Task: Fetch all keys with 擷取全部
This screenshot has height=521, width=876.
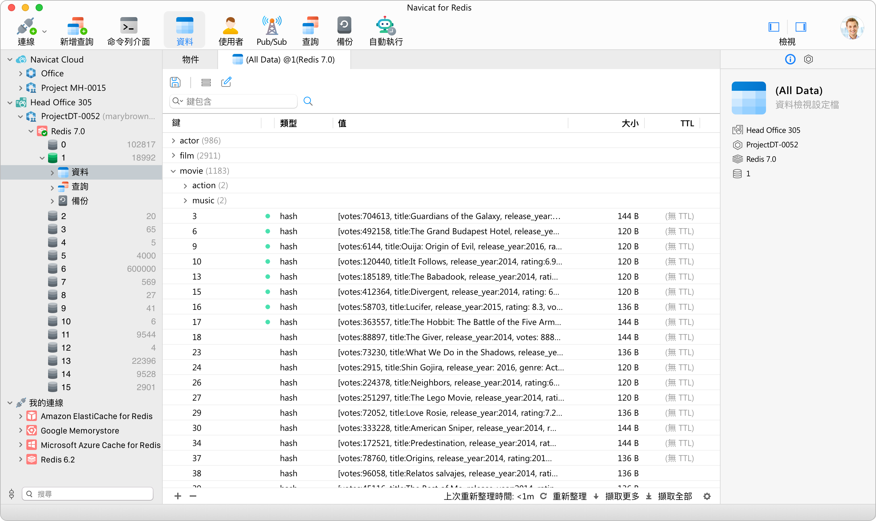Action: coord(675,496)
